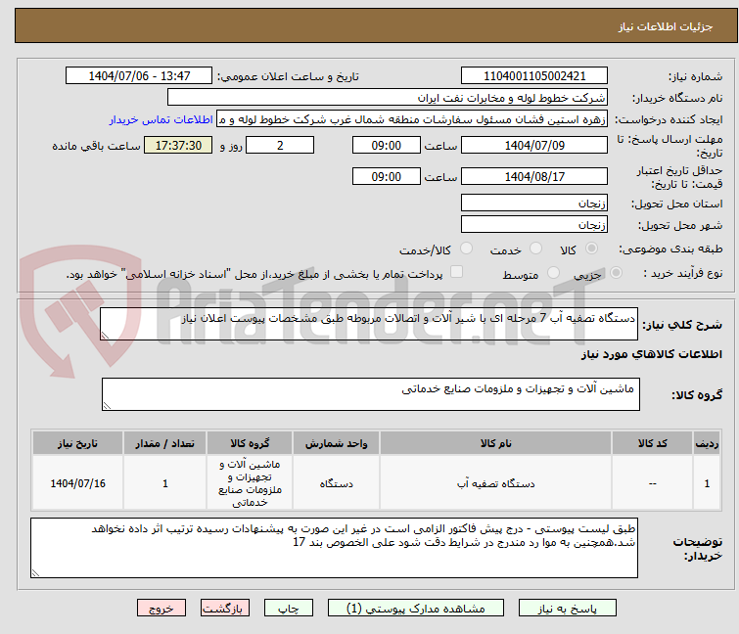The height and width of the screenshot is (634, 739).
Task: Click the 'خروج' exit button
Action: [162, 608]
